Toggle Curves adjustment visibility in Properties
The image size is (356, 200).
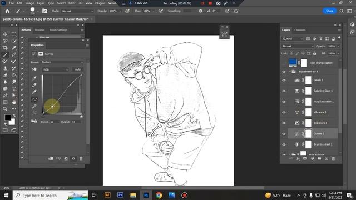tap(73, 158)
